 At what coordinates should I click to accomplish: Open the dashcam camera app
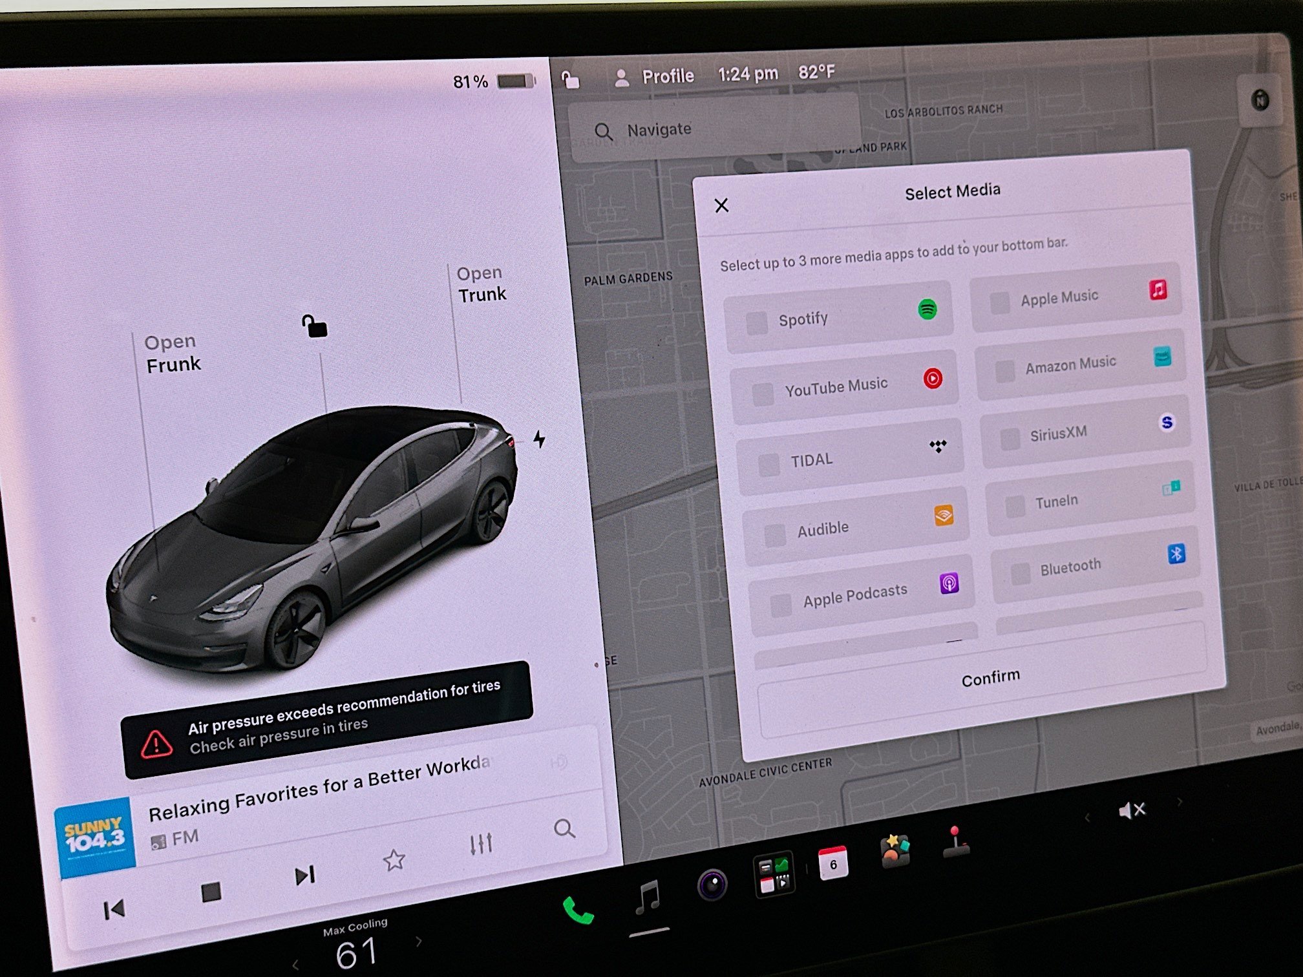pyautogui.click(x=712, y=885)
